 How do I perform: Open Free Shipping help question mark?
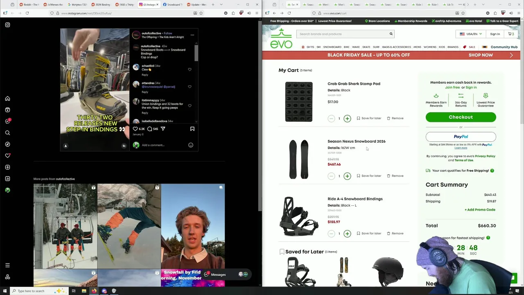(x=492, y=171)
